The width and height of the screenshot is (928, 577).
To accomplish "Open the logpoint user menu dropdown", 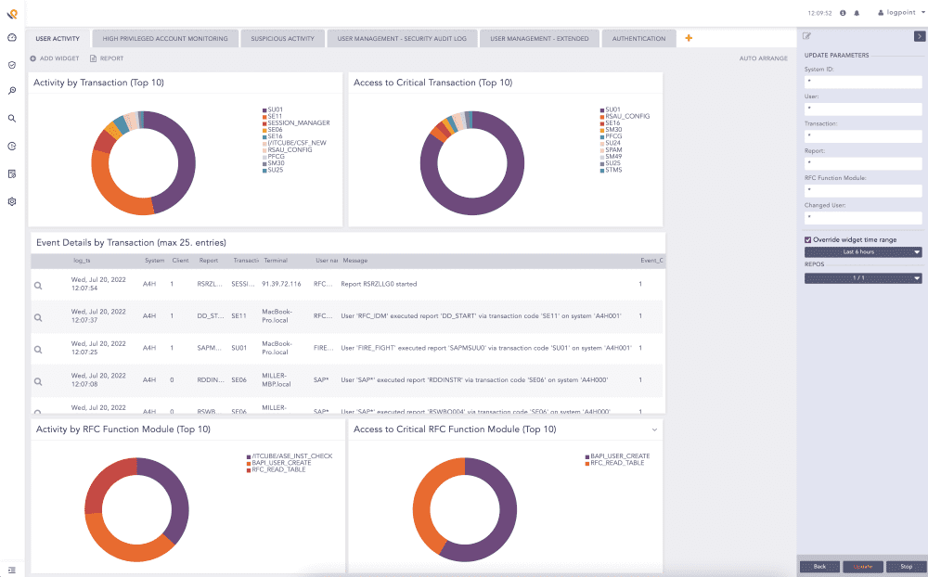I will [901, 12].
